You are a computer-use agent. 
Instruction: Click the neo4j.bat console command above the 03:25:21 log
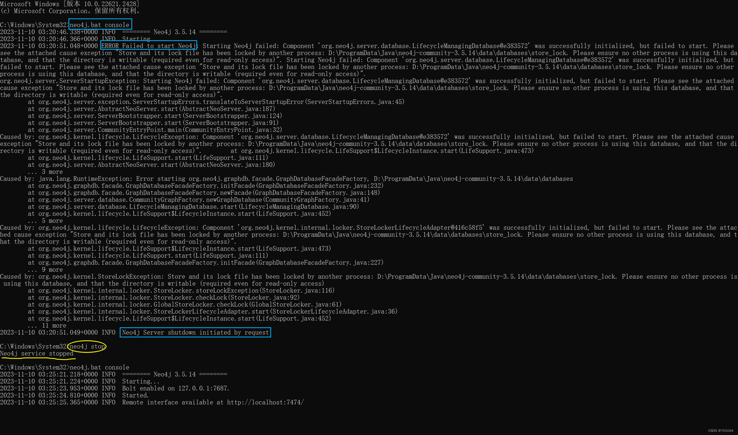tap(99, 367)
